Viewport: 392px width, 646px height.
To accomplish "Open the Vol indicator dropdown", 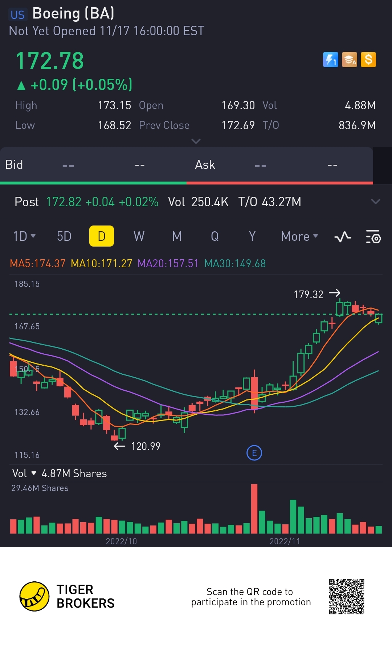I will (24, 473).
